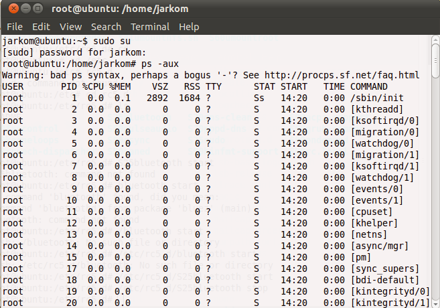
Task: Click the [ksoftirqd/1] process name
Action: (385, 166)
